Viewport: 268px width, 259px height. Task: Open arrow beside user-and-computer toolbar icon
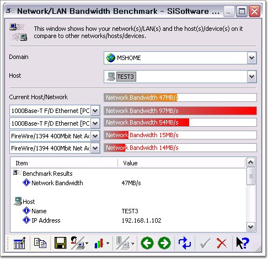tap(87, 244)
